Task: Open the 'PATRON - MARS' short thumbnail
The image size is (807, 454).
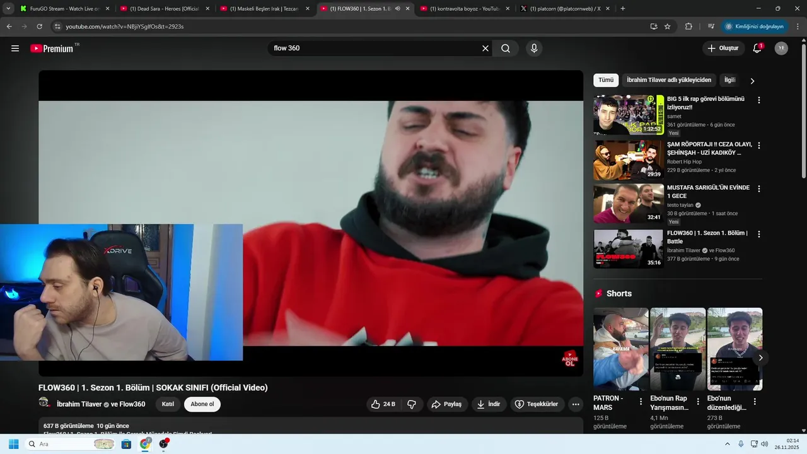Action: (x=621, y=349)
